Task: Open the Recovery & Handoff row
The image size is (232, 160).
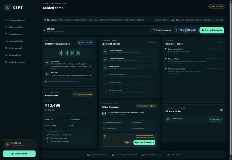Action: click(129, 92)
